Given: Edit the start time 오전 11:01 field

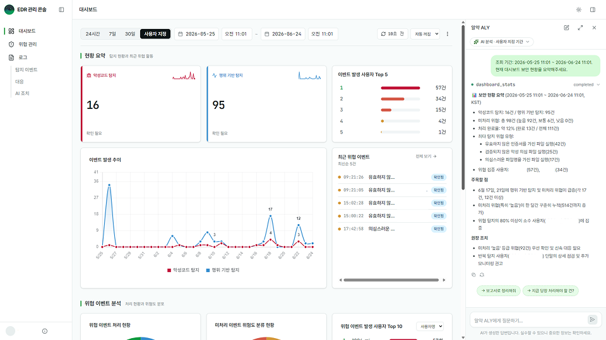Looking at the screenshot, I should [237, 34].
